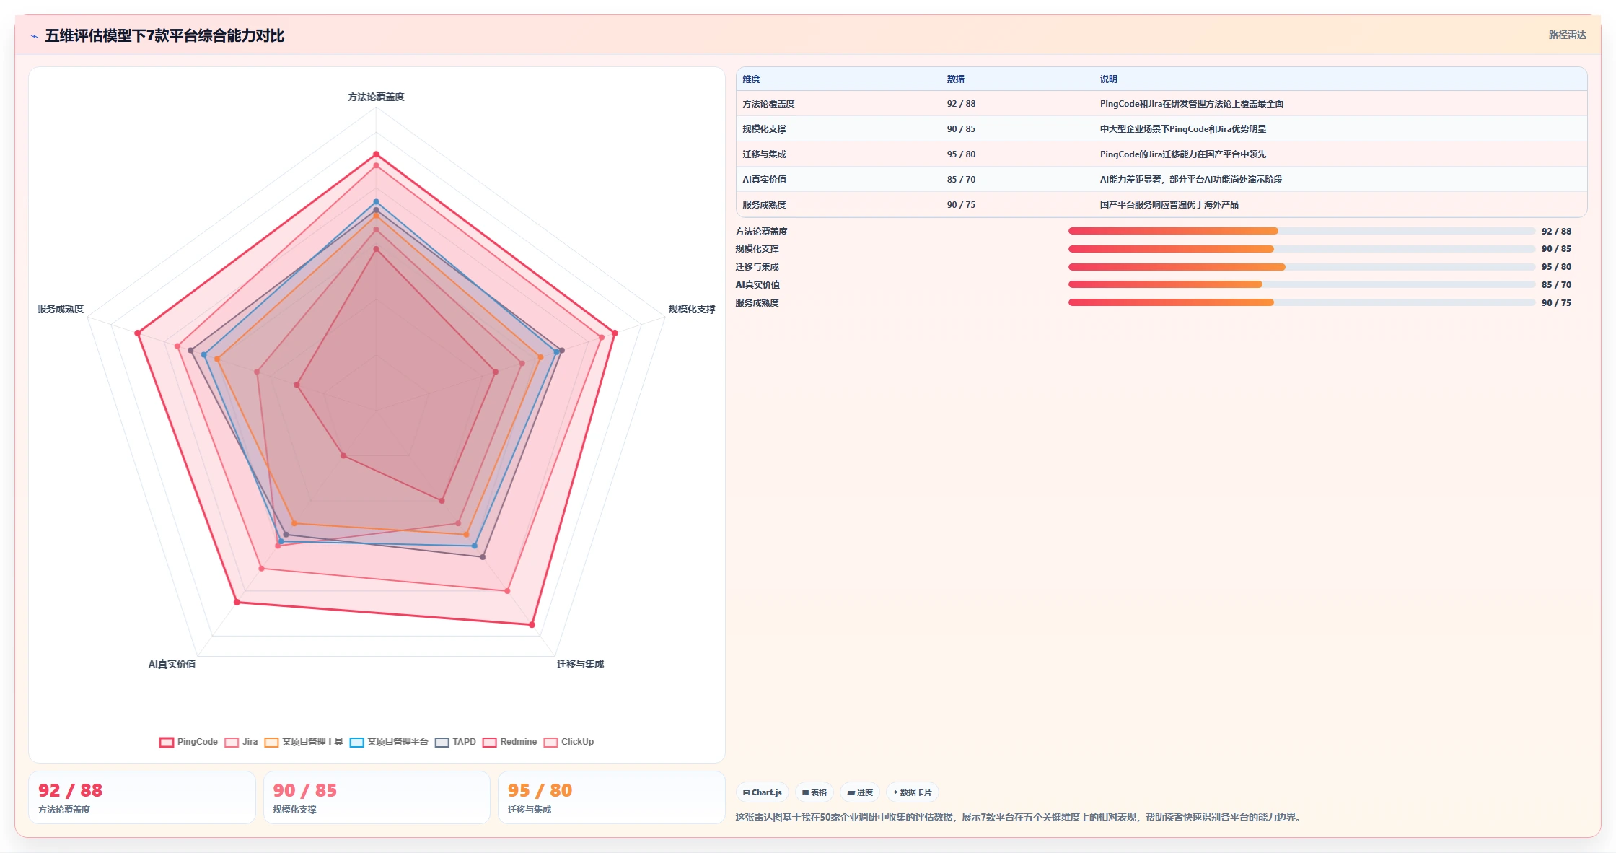Toggle Redmine dataset in chart legend
The height and width of the screenshot is (853, 1616).
click(509, 742)
